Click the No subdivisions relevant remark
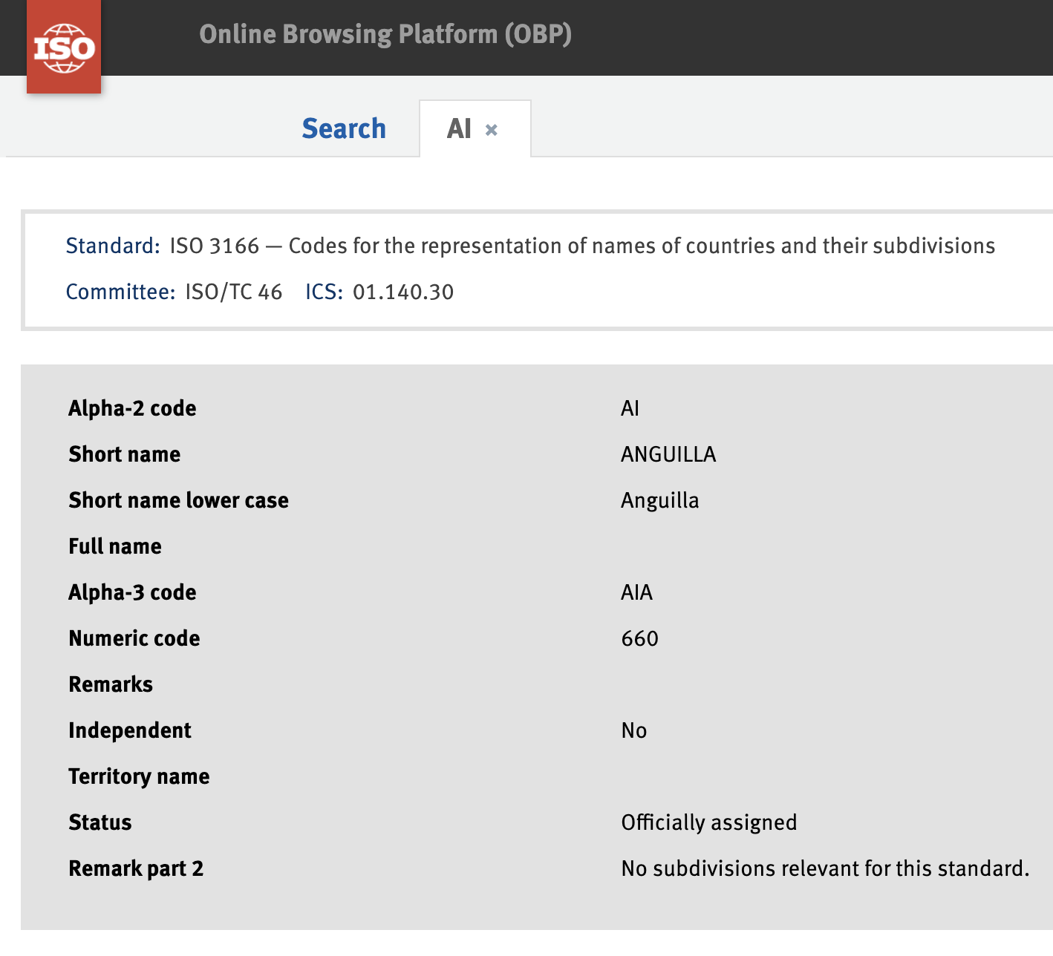Image resolution: width=1053 pixels, height=956 pixels. 824,868
